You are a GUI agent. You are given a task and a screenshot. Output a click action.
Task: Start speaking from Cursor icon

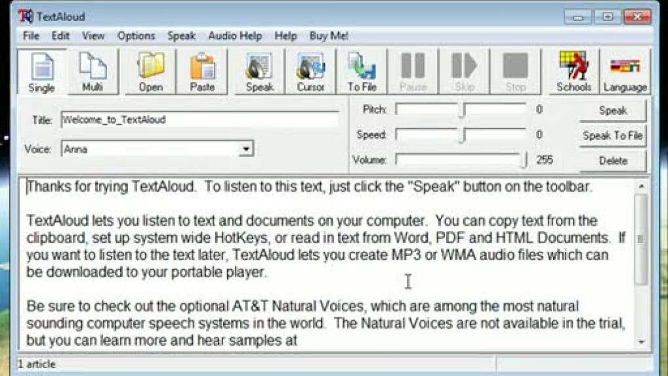(310, 71)
